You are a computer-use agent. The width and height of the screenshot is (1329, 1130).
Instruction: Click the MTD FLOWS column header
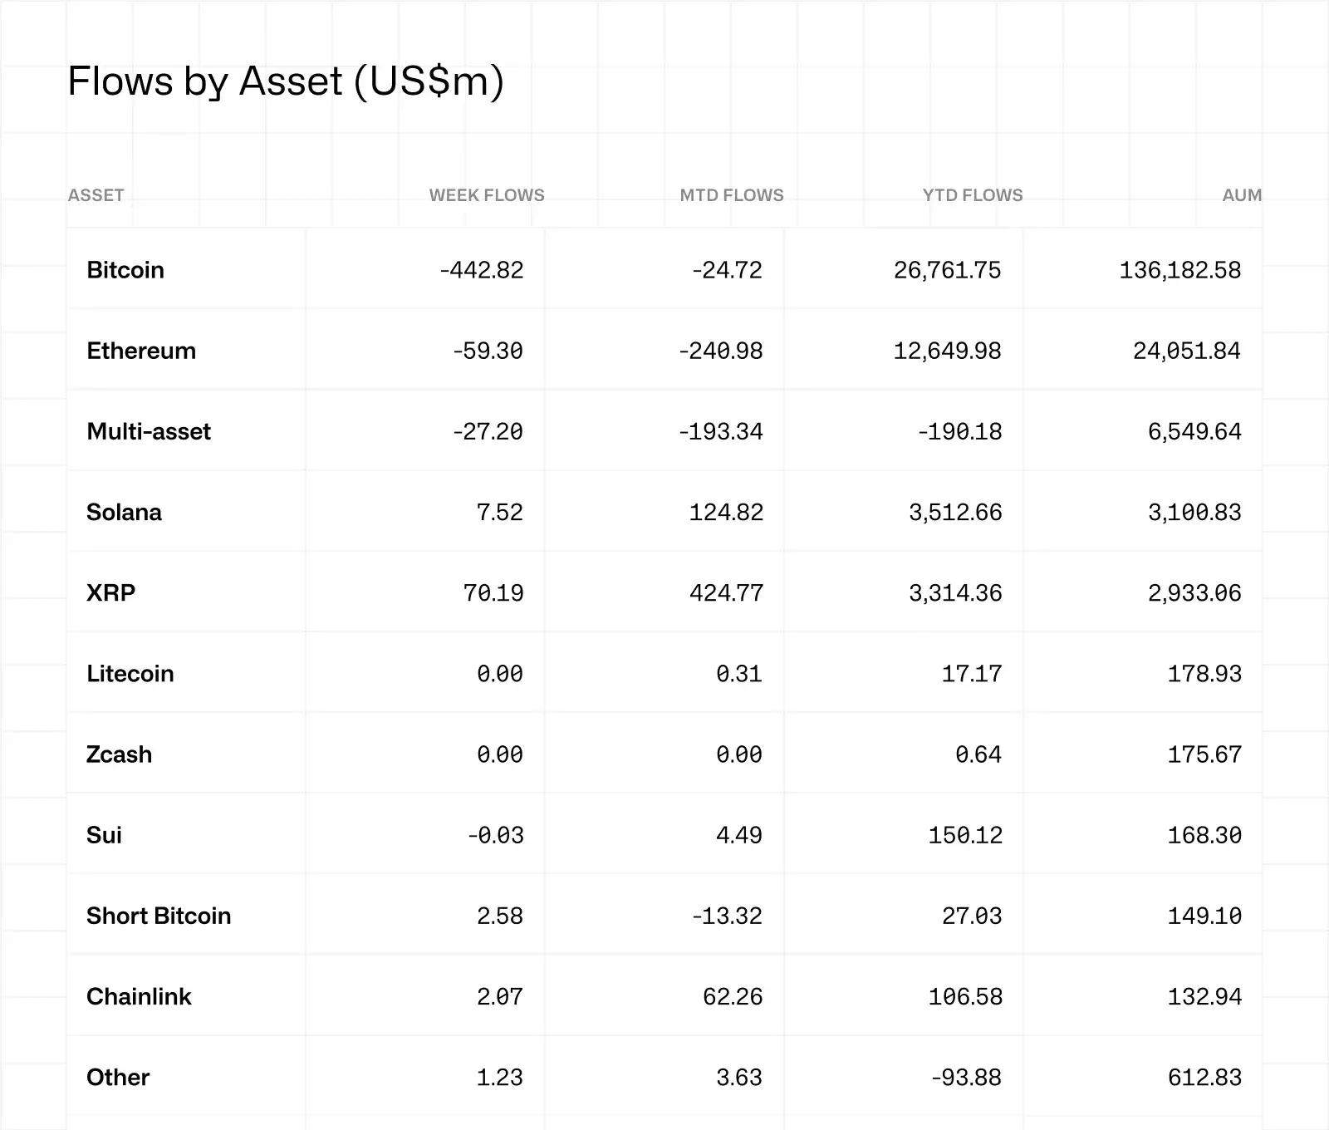tap(731, 195)
